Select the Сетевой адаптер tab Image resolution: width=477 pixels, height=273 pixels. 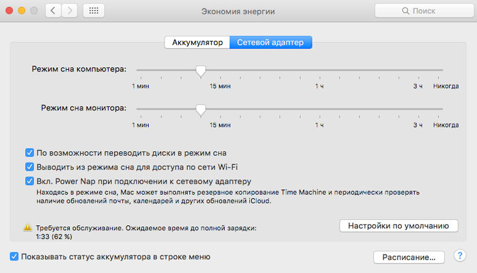pos(271,43)
